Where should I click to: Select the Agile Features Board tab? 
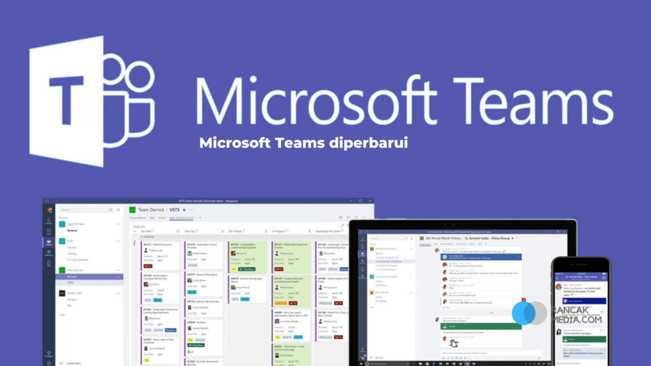coord(181,218)
